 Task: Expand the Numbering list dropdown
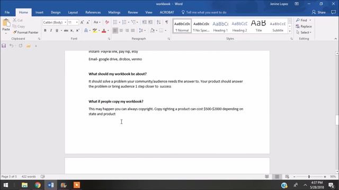[x=128, y=22]
